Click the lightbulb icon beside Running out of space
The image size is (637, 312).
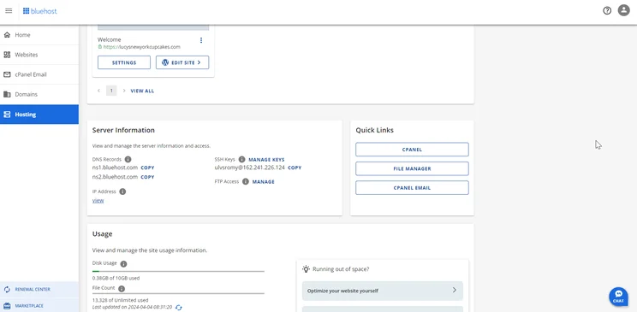pos(306,269)
